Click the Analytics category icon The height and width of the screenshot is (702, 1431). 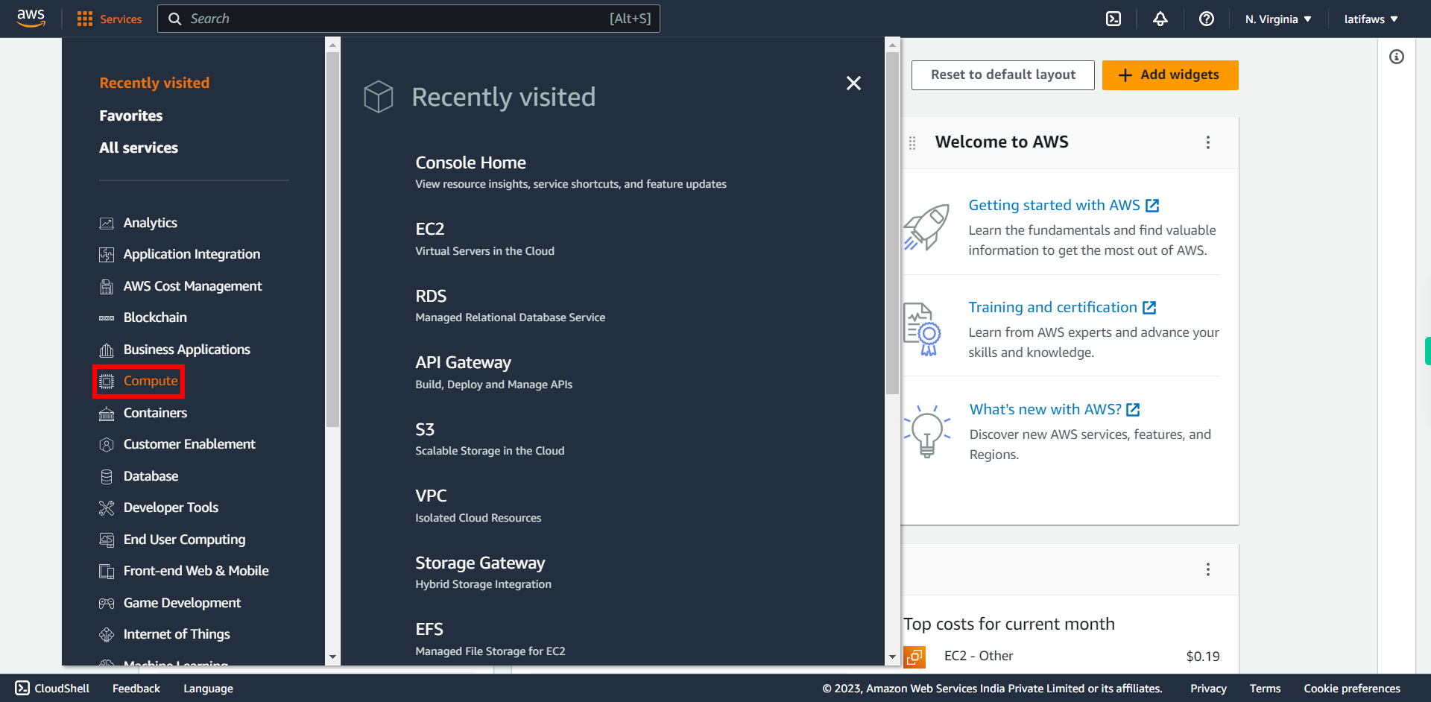click(x=107, y=223)
